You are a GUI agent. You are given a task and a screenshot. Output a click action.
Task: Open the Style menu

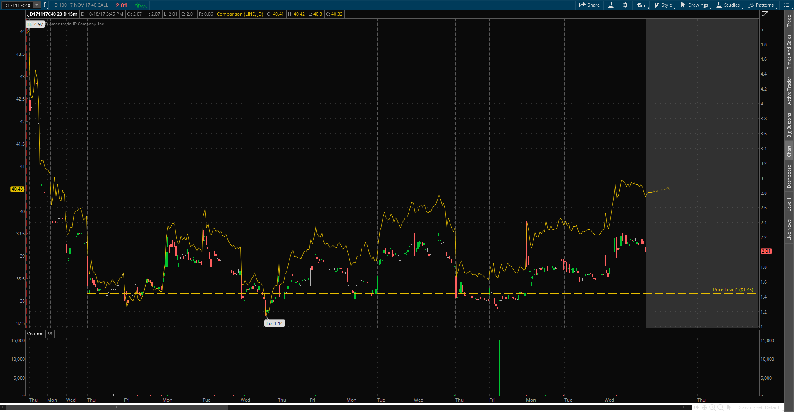pyautogui.click(x=663, y=5)
